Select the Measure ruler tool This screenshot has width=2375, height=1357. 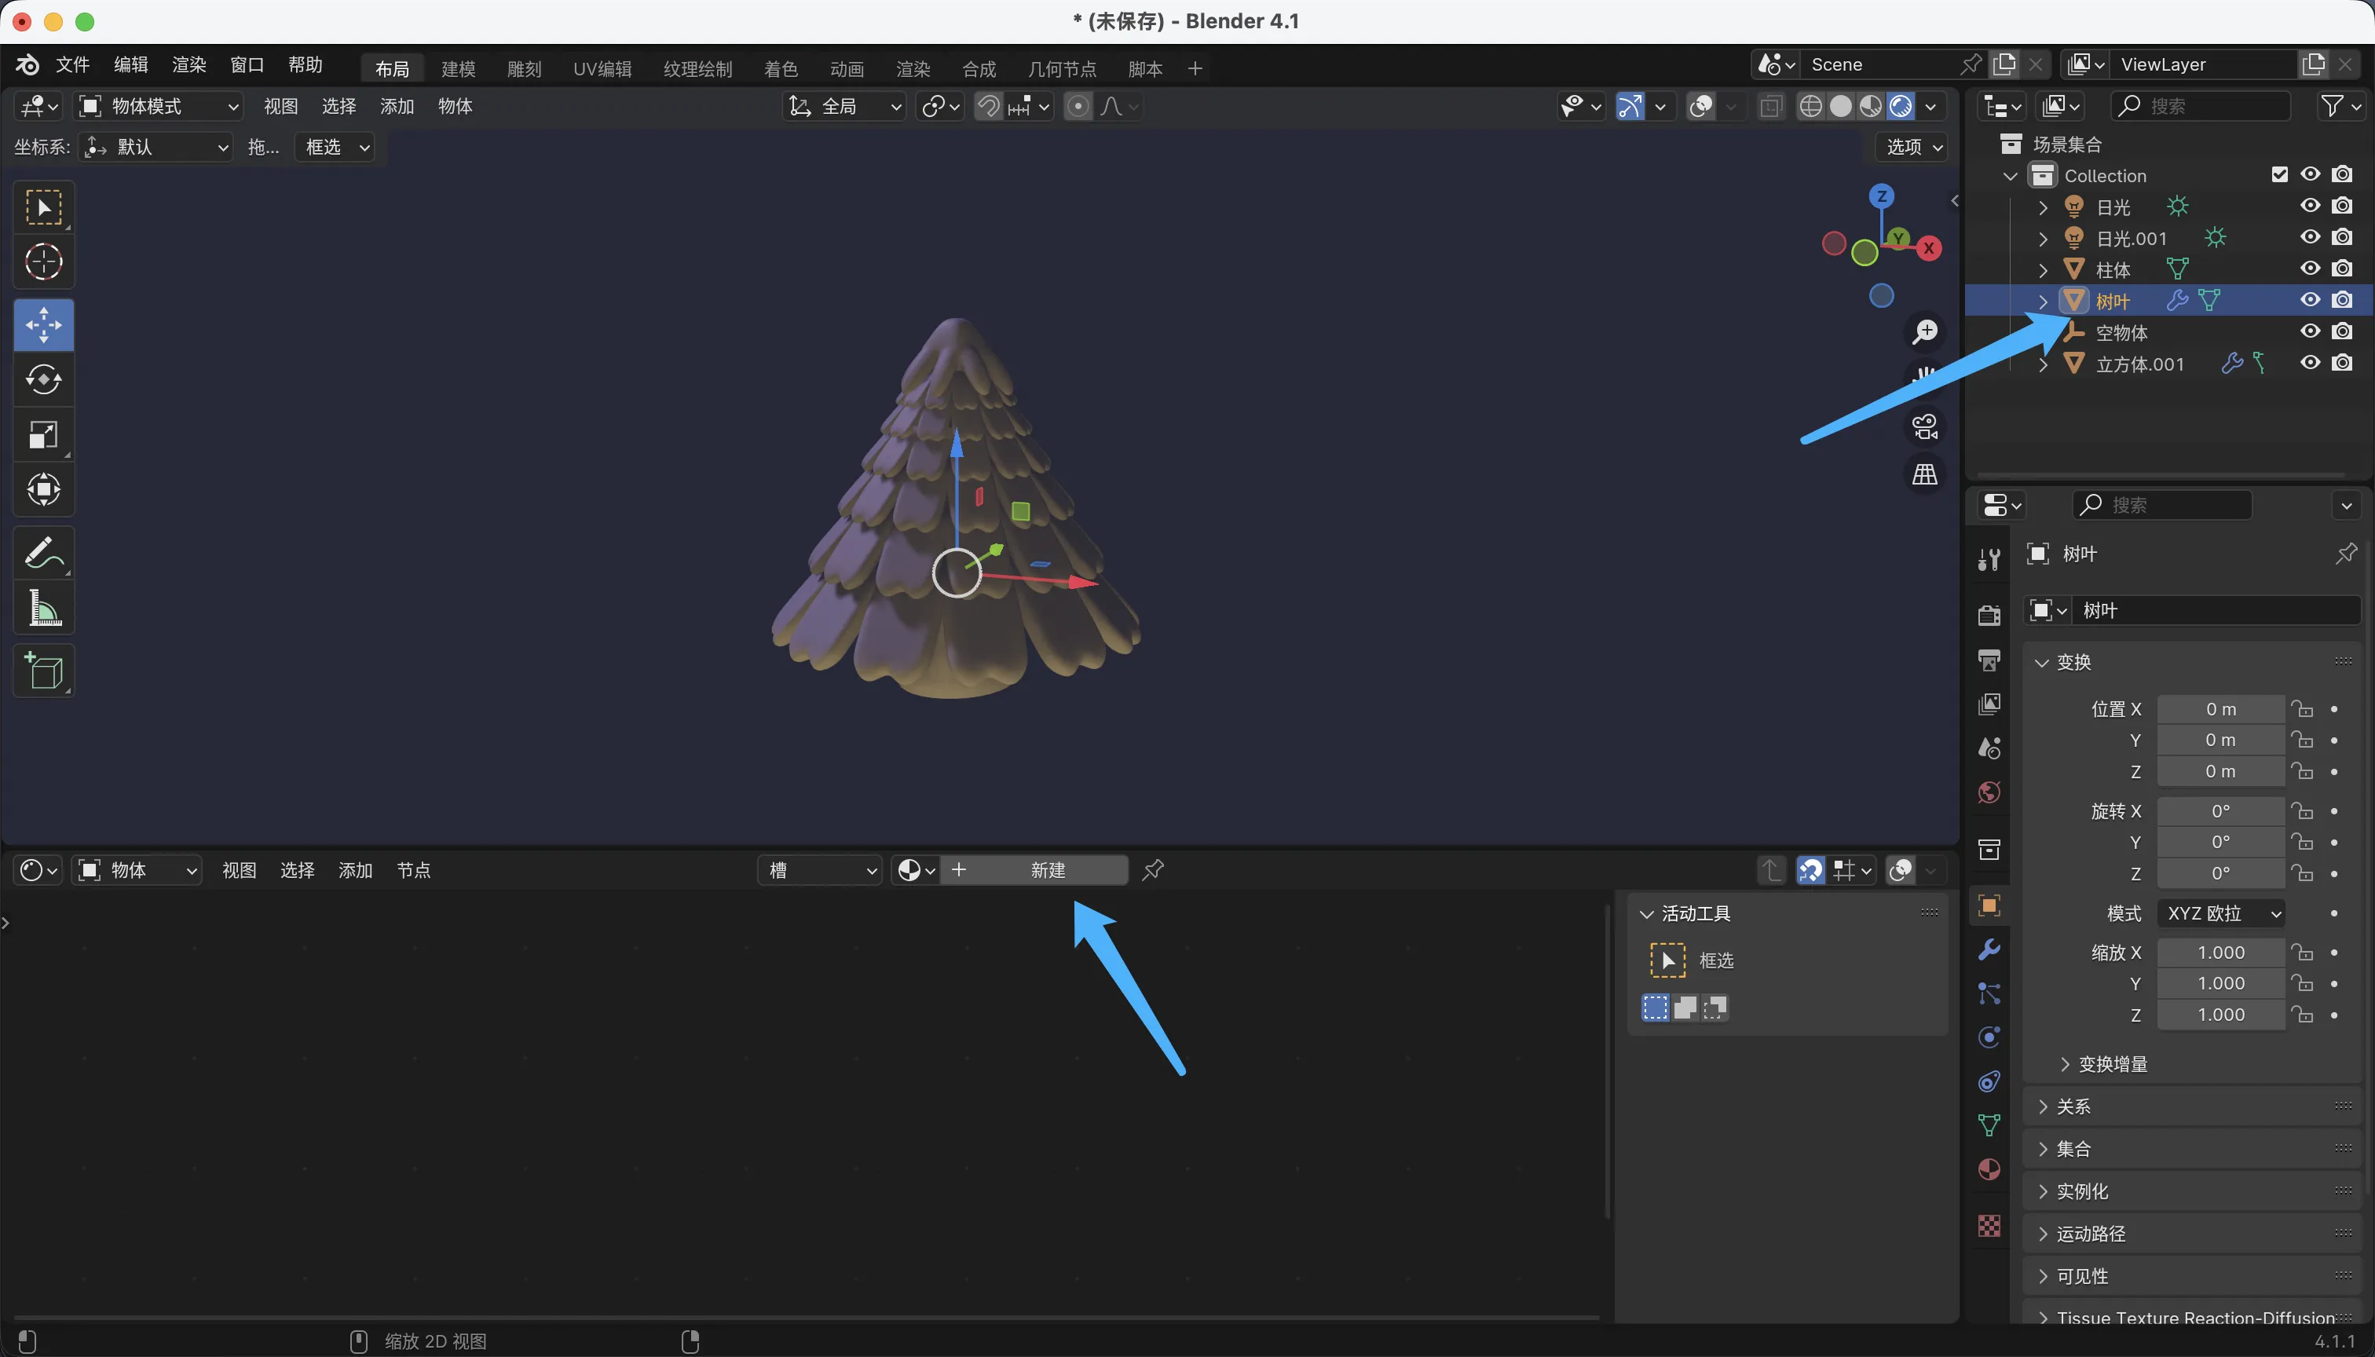point(44,609)
